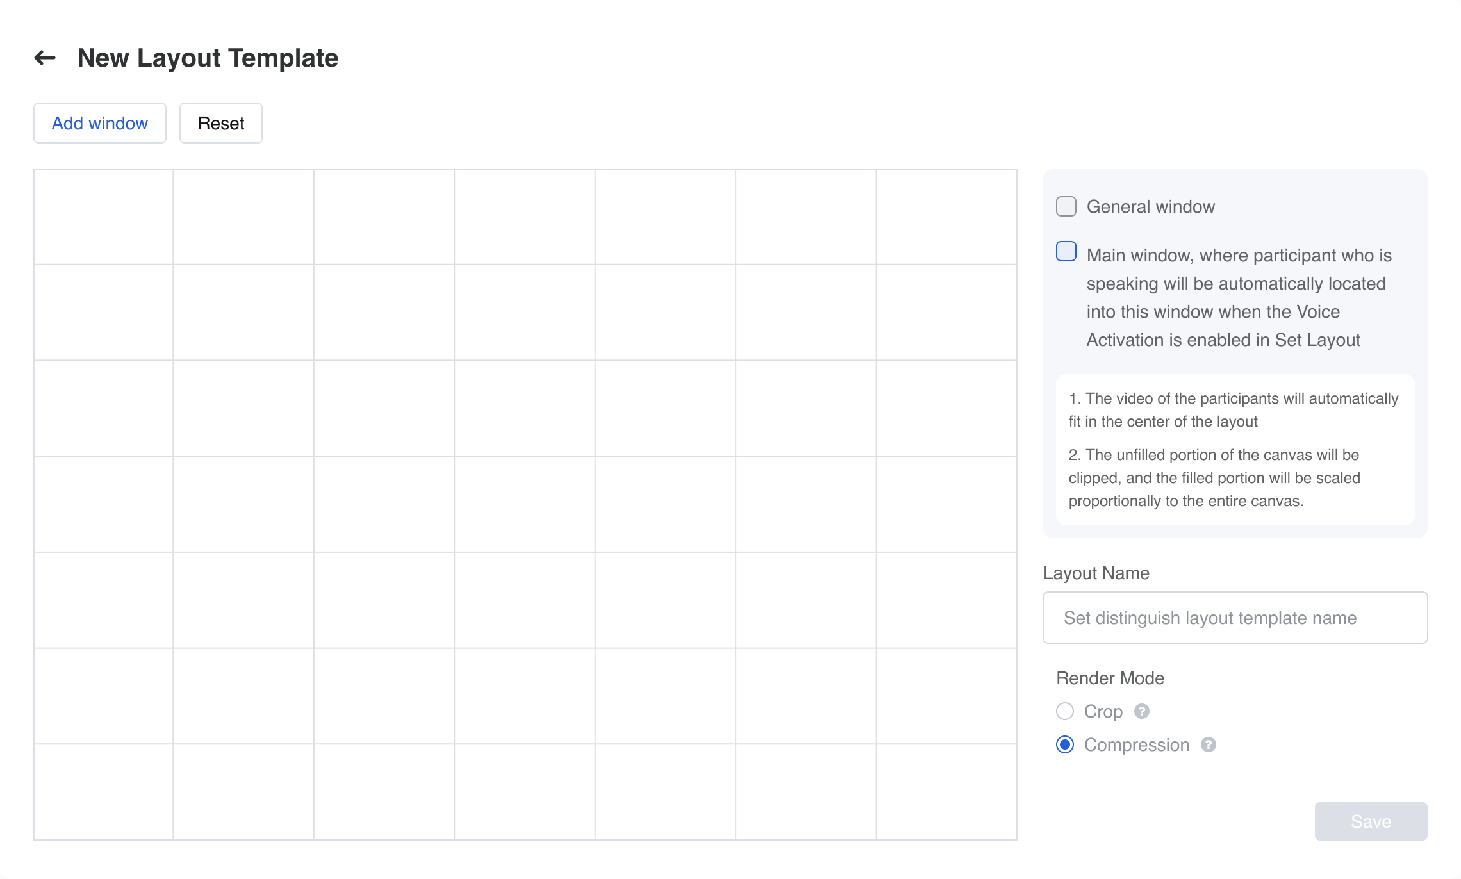Enable the Main window checkbox
The height and width of the screenshot is (879, 1461).
(1066, 251)
